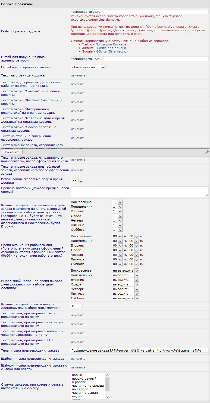210x403 pixels.
Task: Select просмотренный in the order statuses list
Action: coord(88,379)
